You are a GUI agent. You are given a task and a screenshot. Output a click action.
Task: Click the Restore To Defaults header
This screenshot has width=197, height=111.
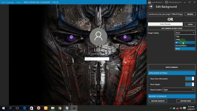pyautogui.click(x=172, y=96)
